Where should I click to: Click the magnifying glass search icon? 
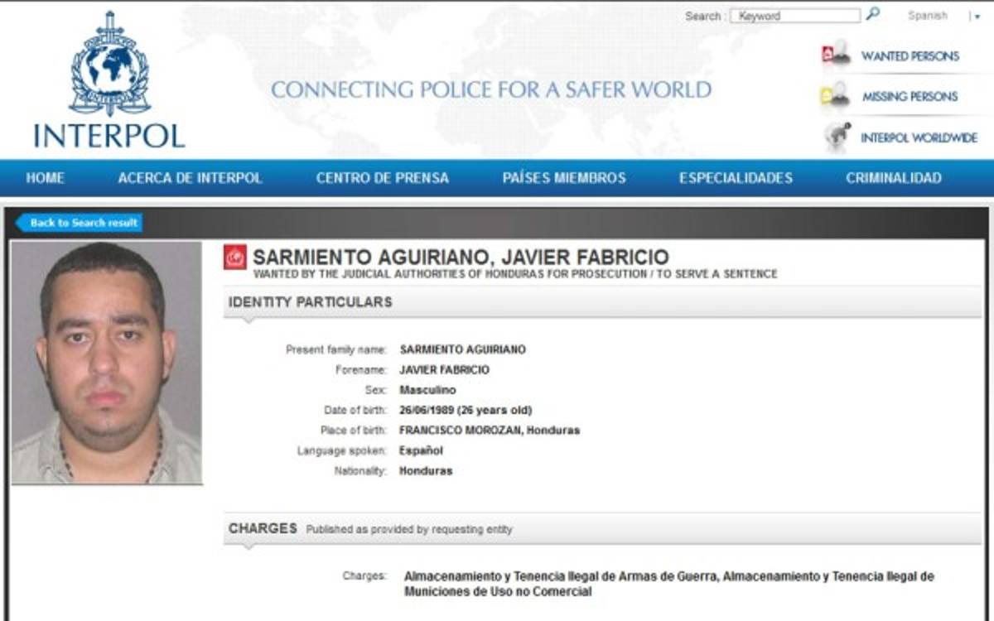pyautogui.click(x=872, y=14)
